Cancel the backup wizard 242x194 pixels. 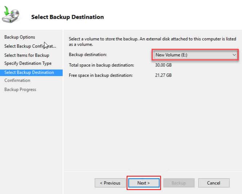pos(214,183)
